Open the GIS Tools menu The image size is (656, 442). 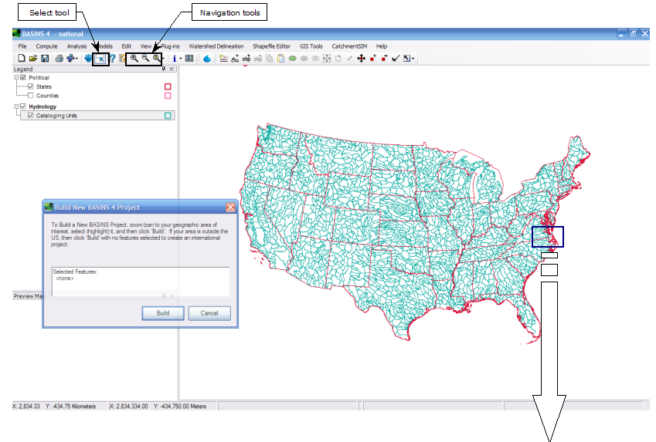pos(311,46)
